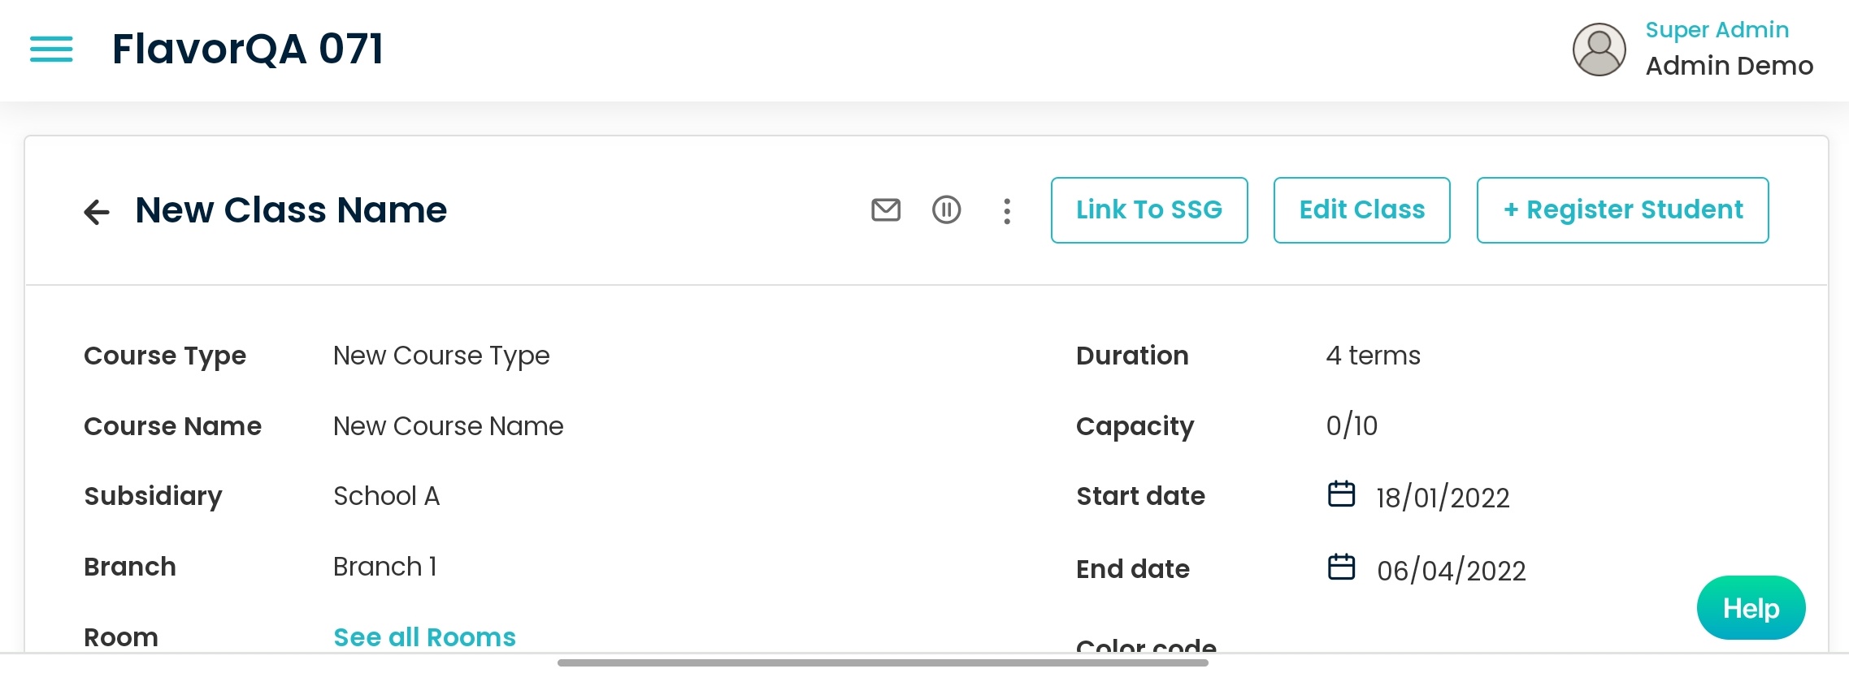Click the 06/04/2022 end date value
The image size is (1849, 686).
coord(1451,571)
